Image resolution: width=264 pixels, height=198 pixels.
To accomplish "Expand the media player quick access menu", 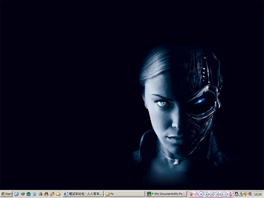I will click(196, 193).
